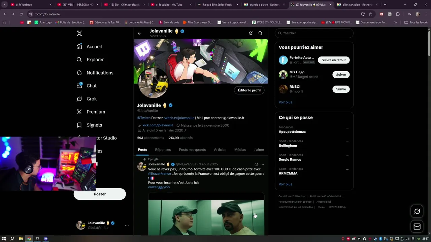Open floating messages envelope button
Image resolution: width=431 pixels, height=242 pixels.
click(417, 227)
